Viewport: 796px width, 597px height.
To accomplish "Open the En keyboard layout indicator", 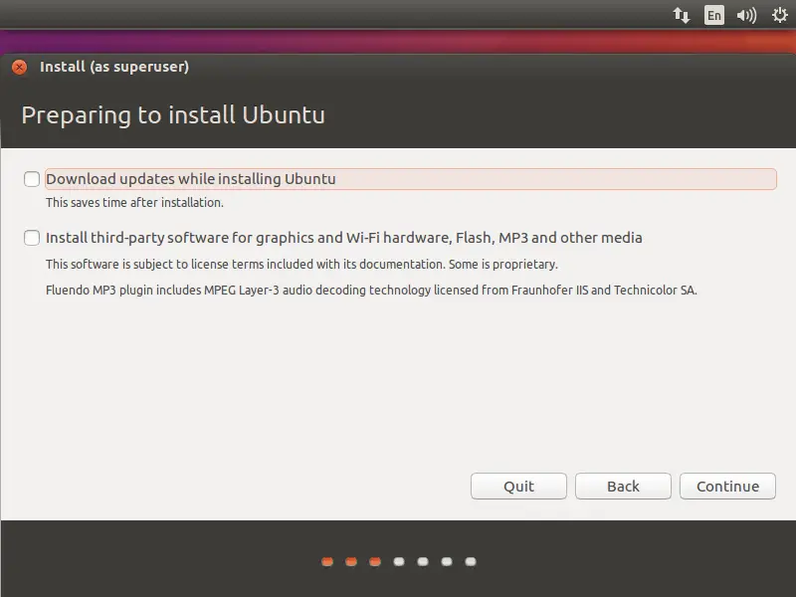I will (713, 15).
